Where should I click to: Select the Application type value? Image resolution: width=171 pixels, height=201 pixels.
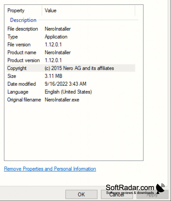56,37
